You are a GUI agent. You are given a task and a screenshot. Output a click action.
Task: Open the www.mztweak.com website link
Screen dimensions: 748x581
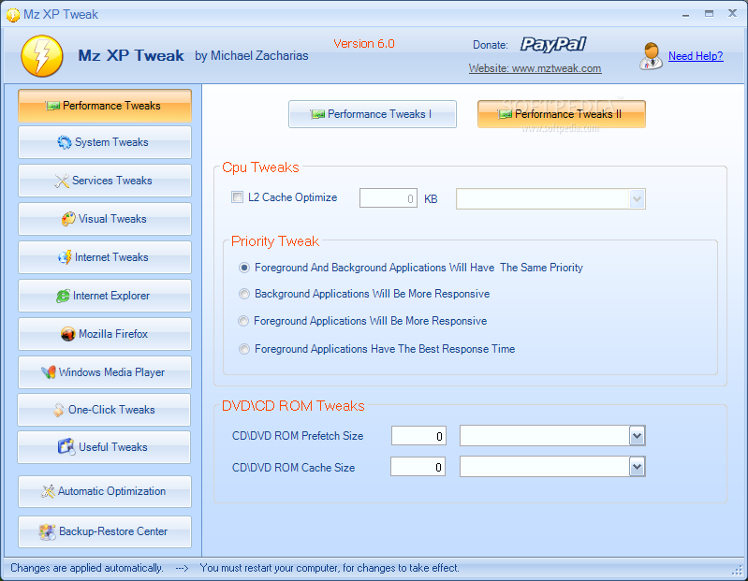(x=535, y=68)
